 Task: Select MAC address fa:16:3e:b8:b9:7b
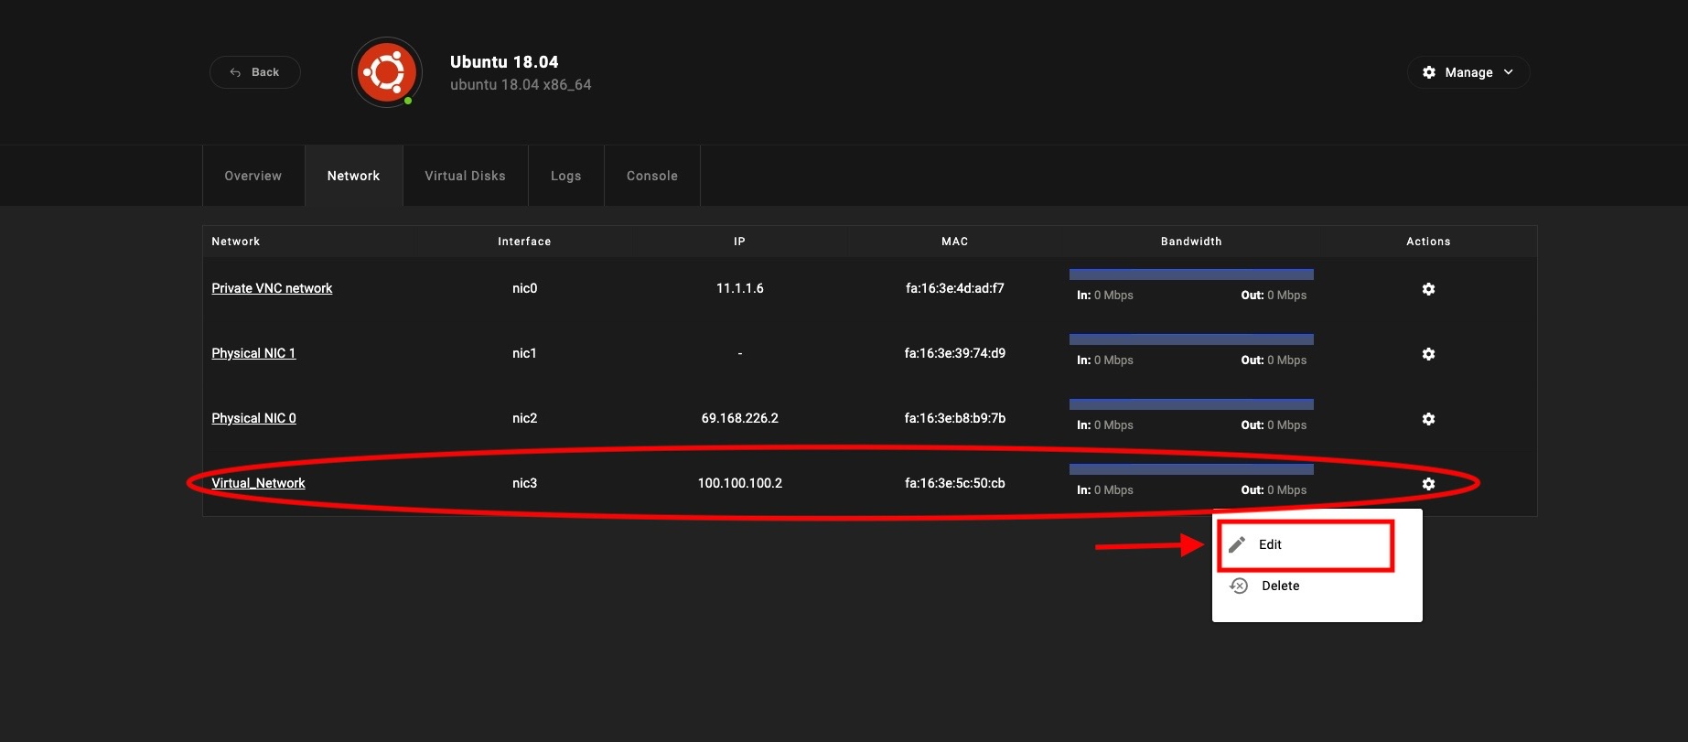[954, 418]
